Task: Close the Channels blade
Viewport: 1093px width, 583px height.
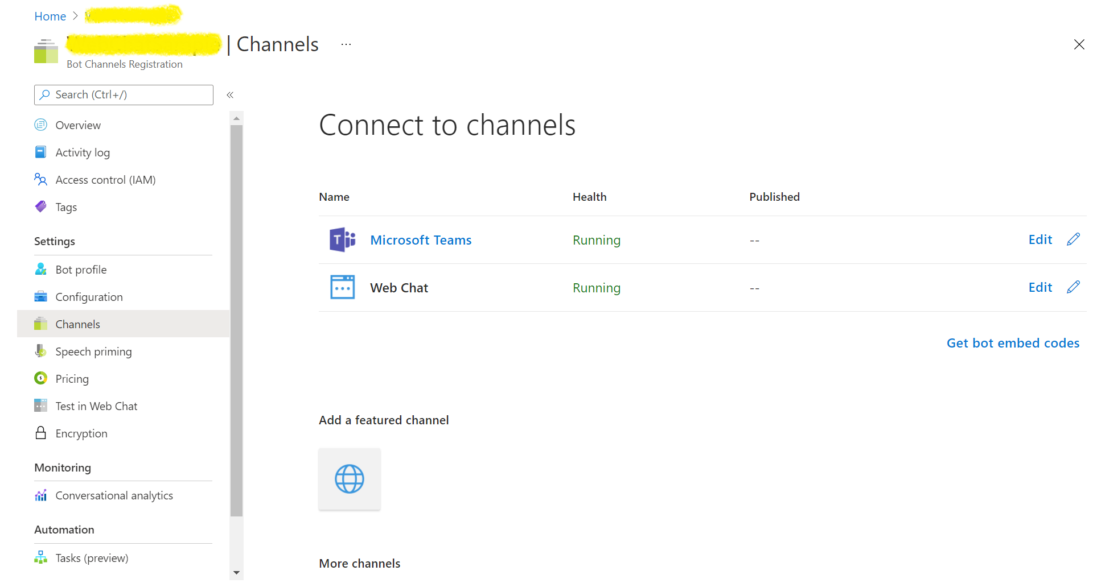Action: click(x=1079, y=44)
